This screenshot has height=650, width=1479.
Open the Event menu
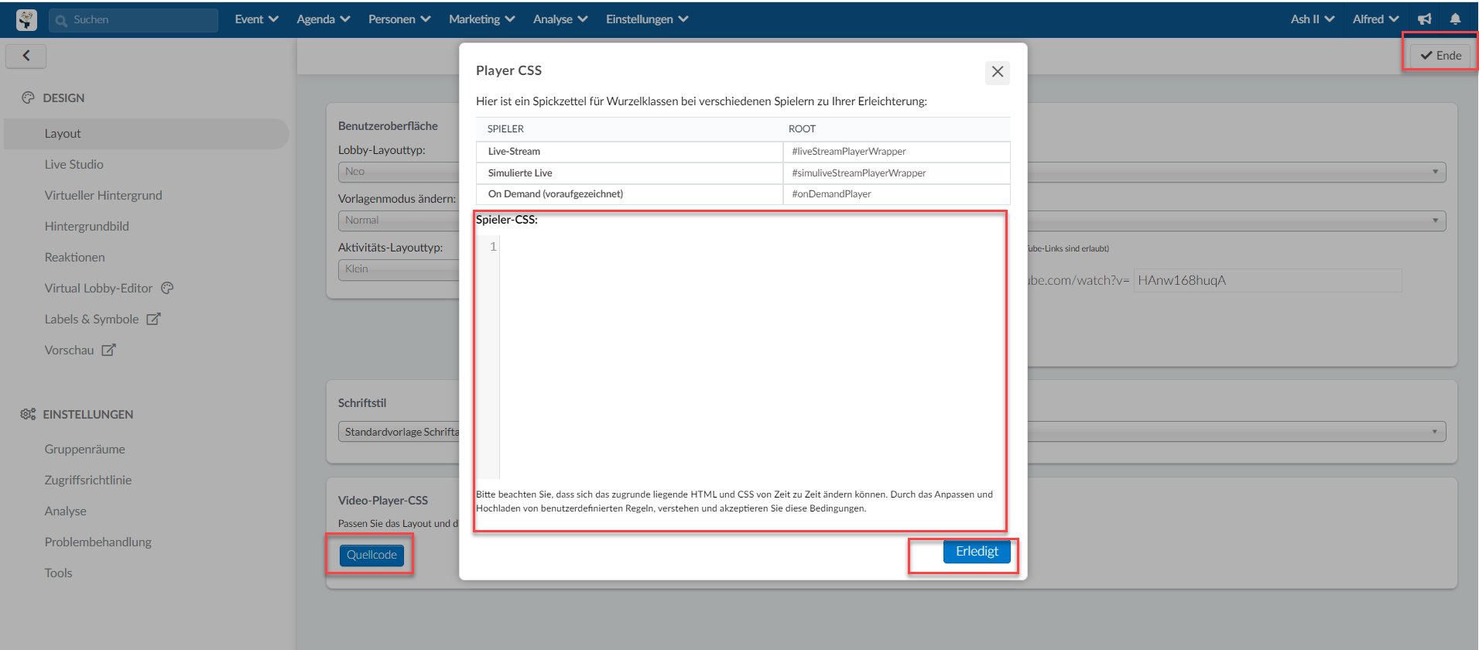click(256, 19)
